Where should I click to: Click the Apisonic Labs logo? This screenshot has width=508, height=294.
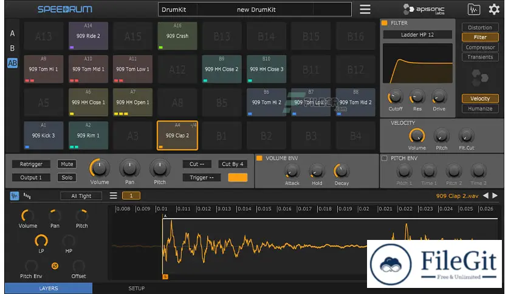point(424,9)
